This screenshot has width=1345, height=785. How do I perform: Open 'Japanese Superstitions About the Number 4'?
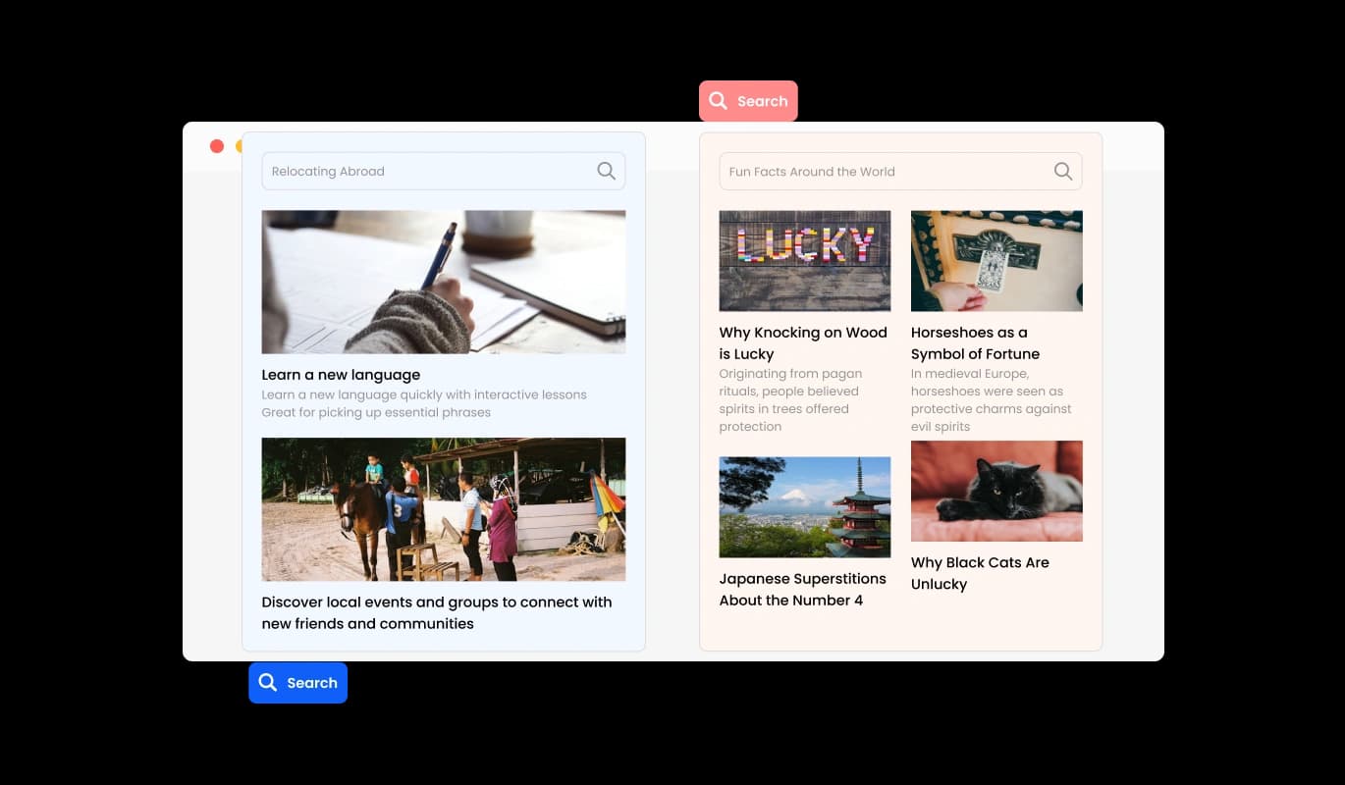802,589
